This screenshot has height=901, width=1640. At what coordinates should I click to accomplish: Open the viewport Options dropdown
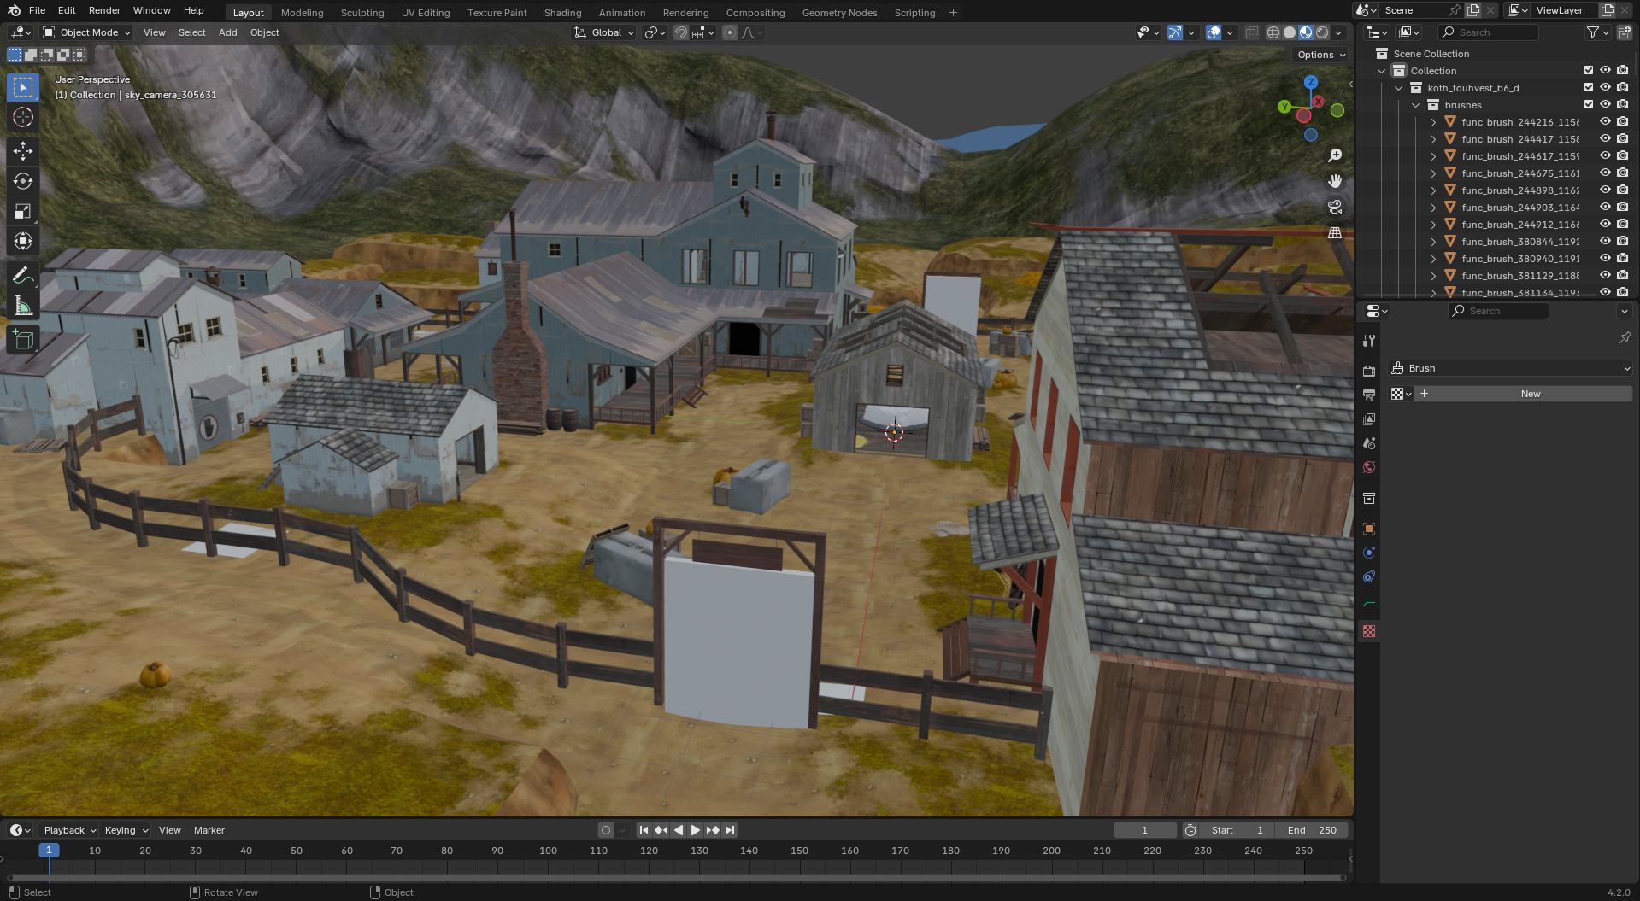(x=1321, y=55)
